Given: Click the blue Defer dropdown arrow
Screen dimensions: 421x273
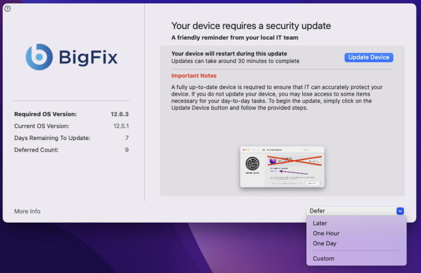Looking at the screenshot, I should point(400,211).
